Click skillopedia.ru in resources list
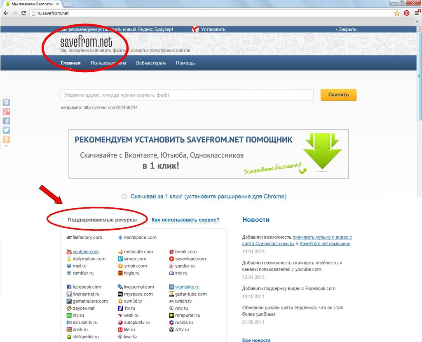 [x=86, y=337]
